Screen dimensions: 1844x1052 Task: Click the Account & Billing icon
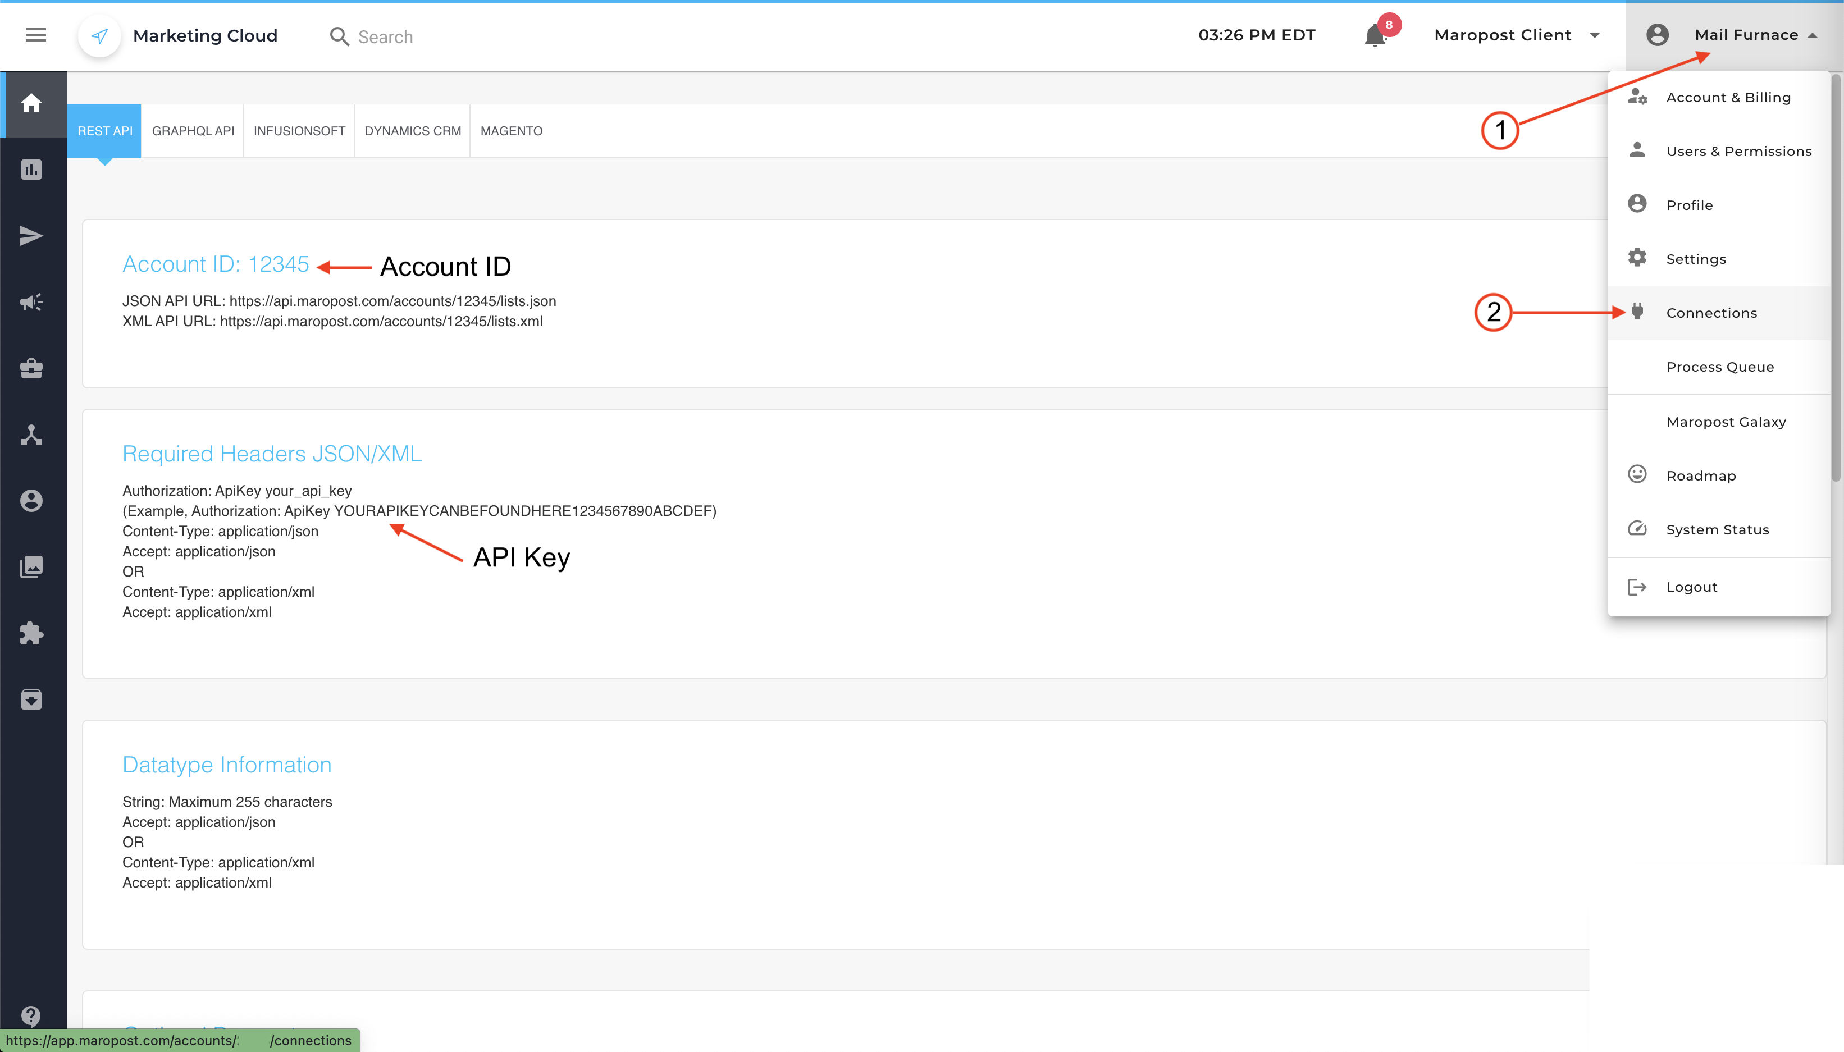1637,97
